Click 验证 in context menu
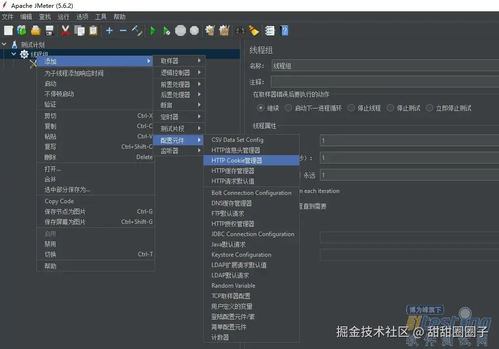Image resolution: width=499 pixels, height=349 pixels. point(96,104)
